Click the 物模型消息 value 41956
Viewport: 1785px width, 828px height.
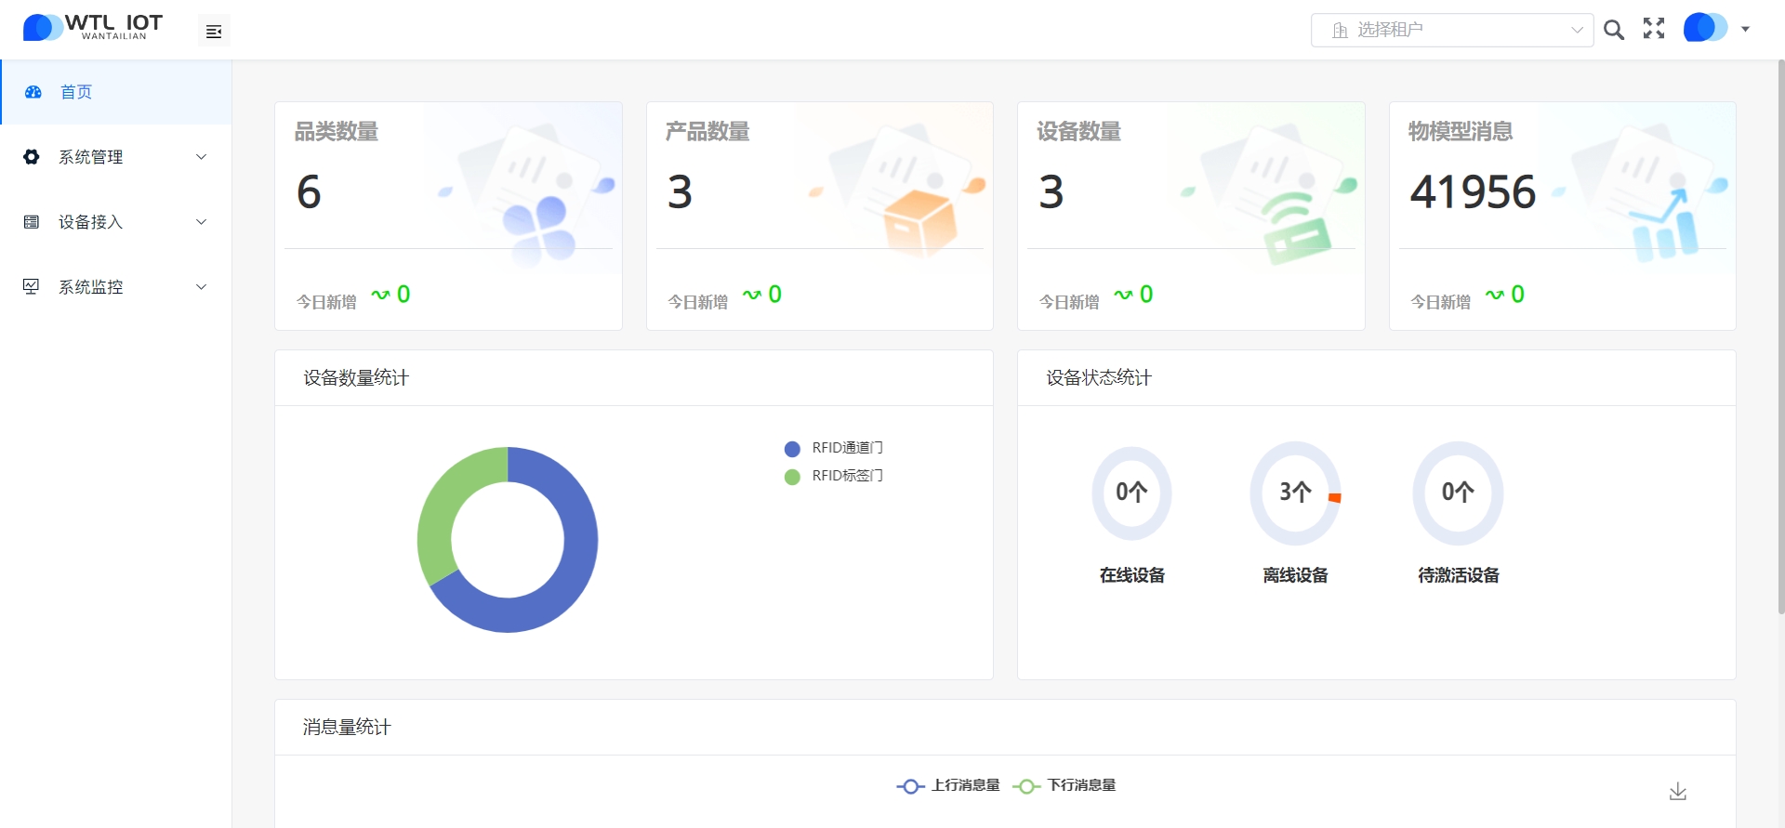[x=1473, y=192]
